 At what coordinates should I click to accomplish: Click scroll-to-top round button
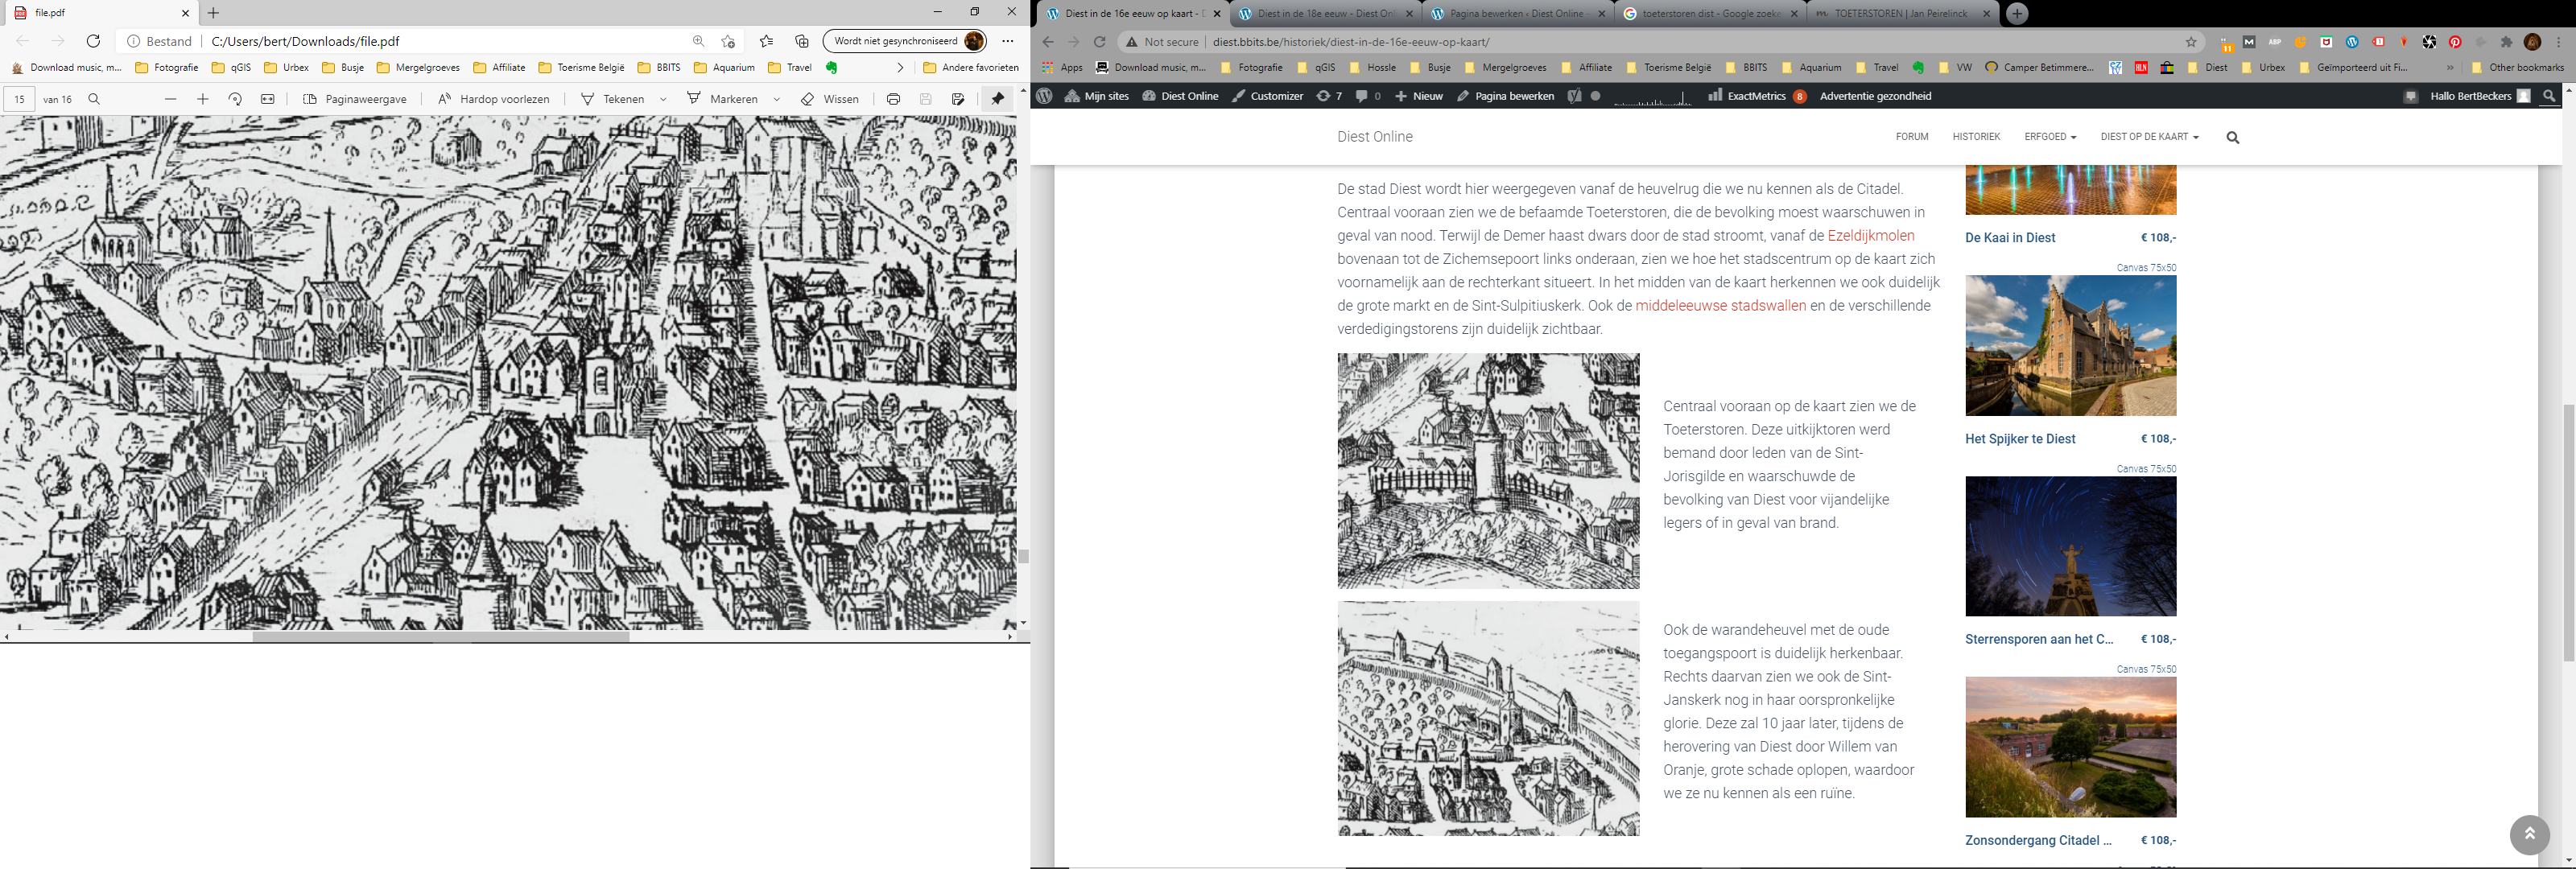(2529, 834)
